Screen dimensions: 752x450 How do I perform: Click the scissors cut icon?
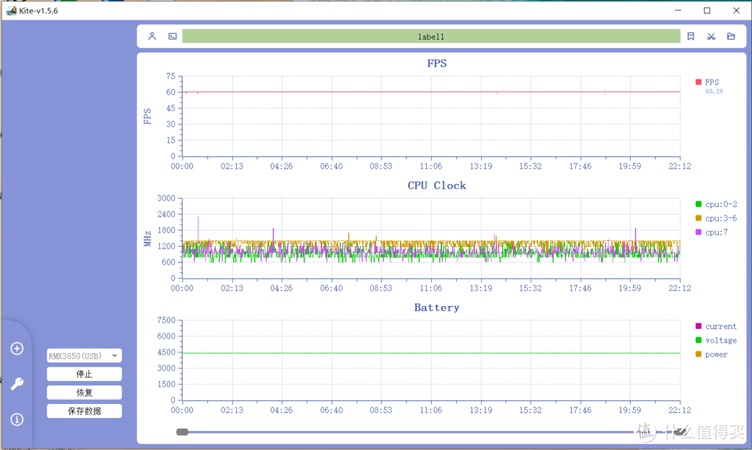(x=711, y=36)
